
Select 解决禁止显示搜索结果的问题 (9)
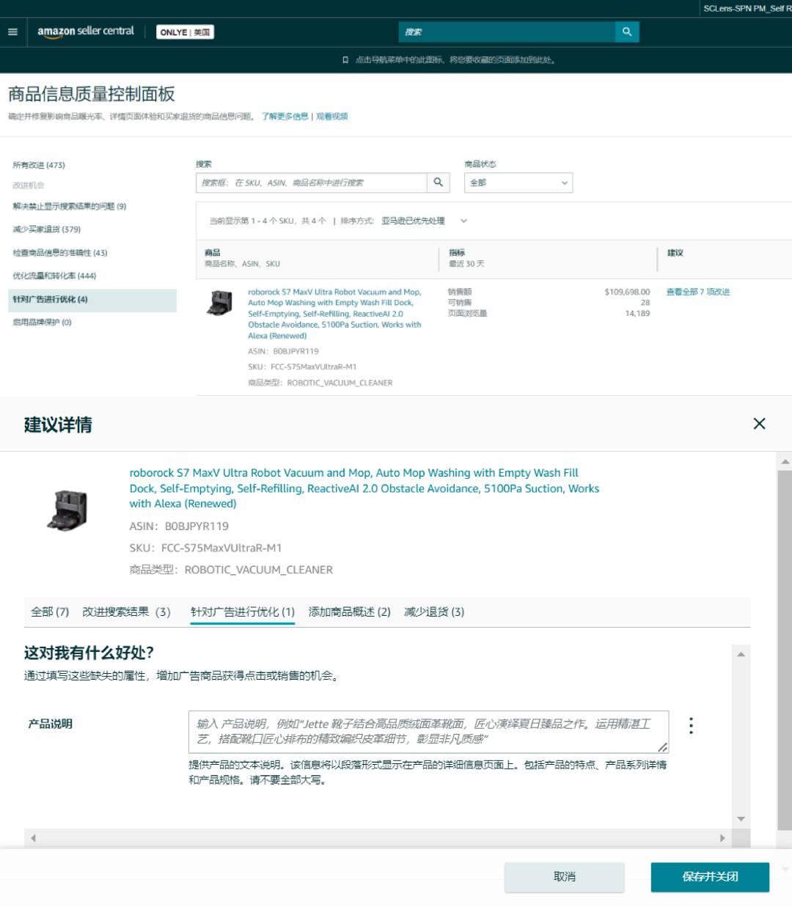click(70, 207)
